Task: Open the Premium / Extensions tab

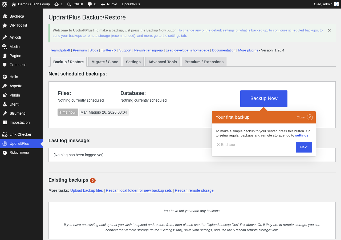Action: [204, 62]
